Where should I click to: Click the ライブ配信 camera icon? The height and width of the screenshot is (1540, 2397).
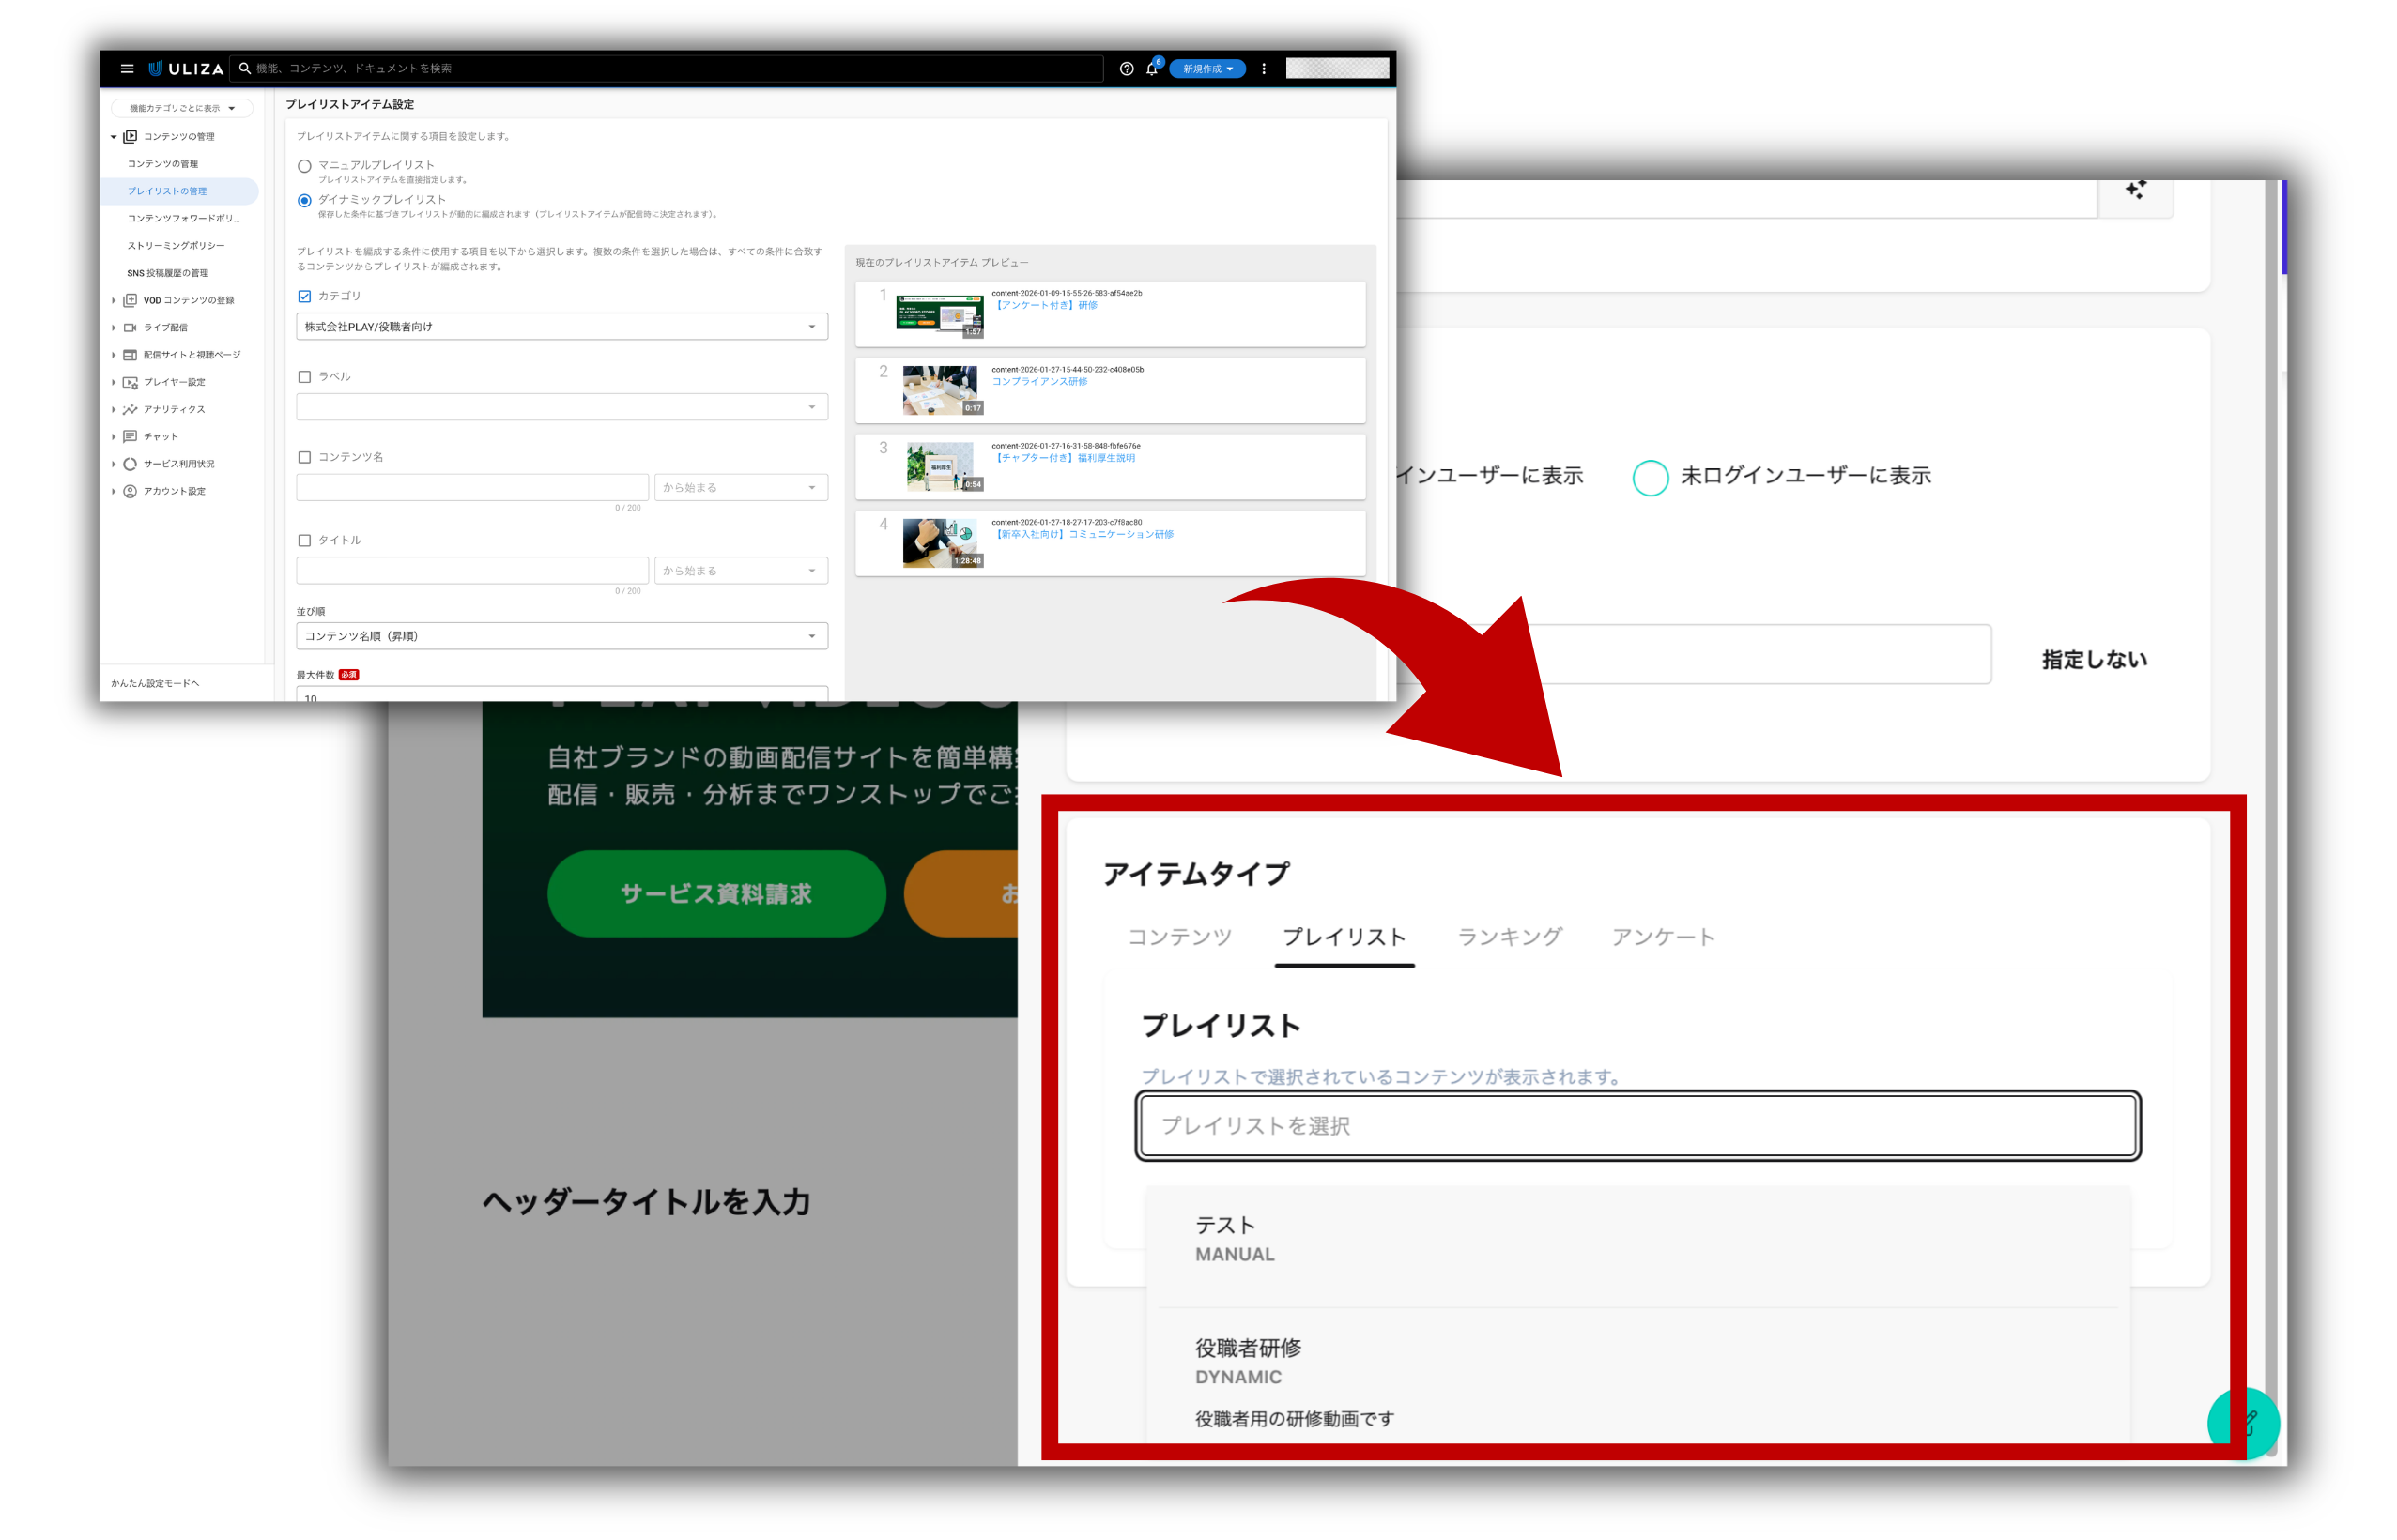tap(131, 327)
